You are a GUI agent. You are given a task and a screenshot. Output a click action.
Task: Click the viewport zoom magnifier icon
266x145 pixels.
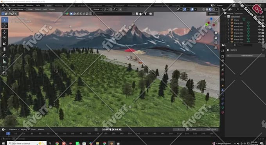[216, 33]
